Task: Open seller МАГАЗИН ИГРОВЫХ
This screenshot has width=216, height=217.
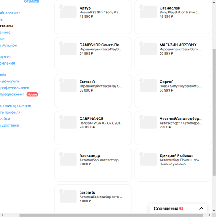Action: pos(179,45)
